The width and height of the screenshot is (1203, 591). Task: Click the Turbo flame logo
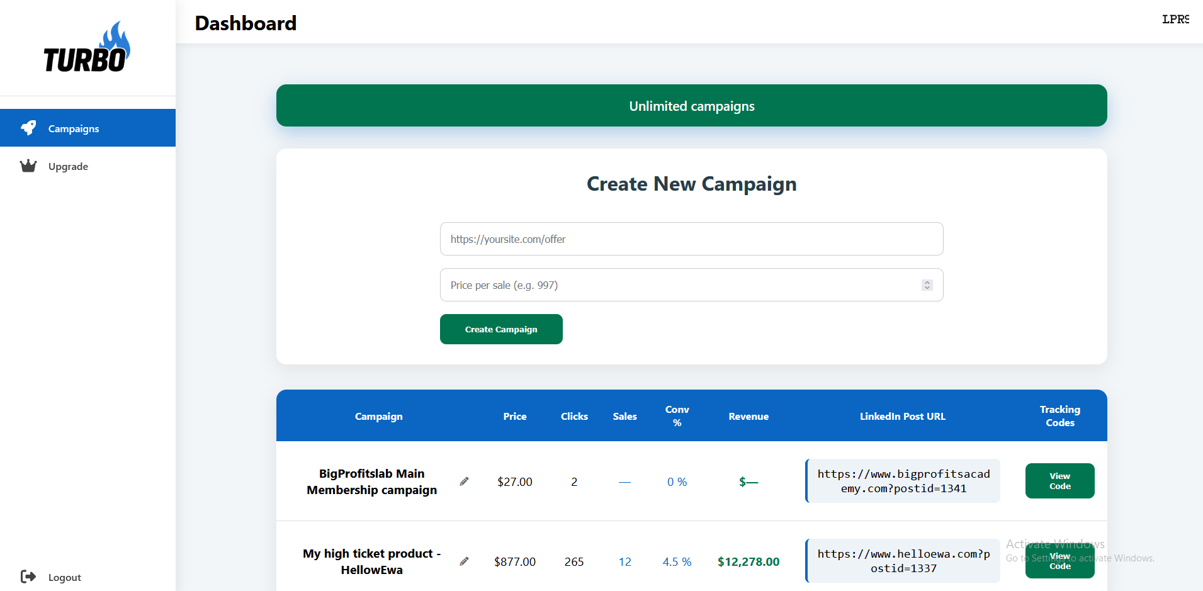point(87,48)
